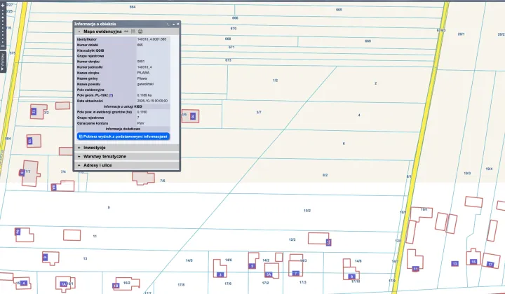Select parcel label 19/4
Screen dimensions: 505x294
489,169
